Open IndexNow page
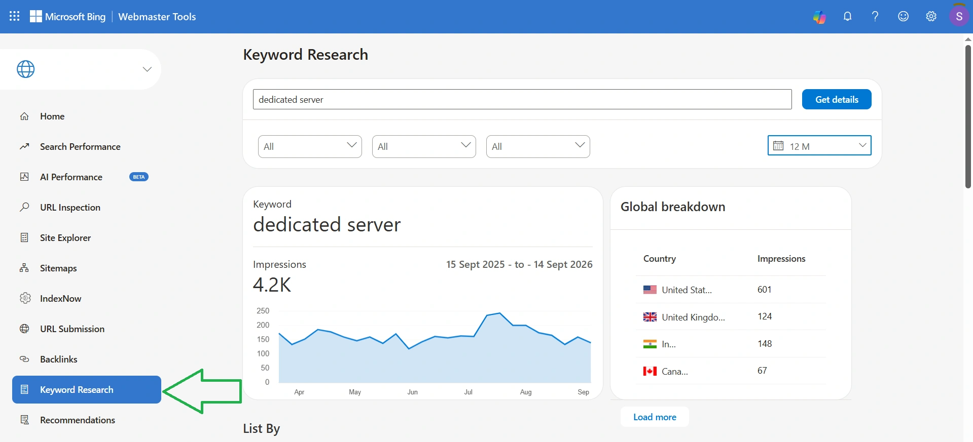 coord(60,299)
